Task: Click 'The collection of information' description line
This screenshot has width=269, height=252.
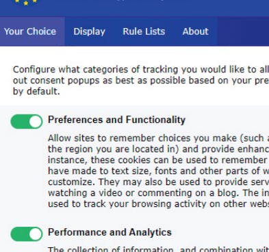Action: point(158,249)
